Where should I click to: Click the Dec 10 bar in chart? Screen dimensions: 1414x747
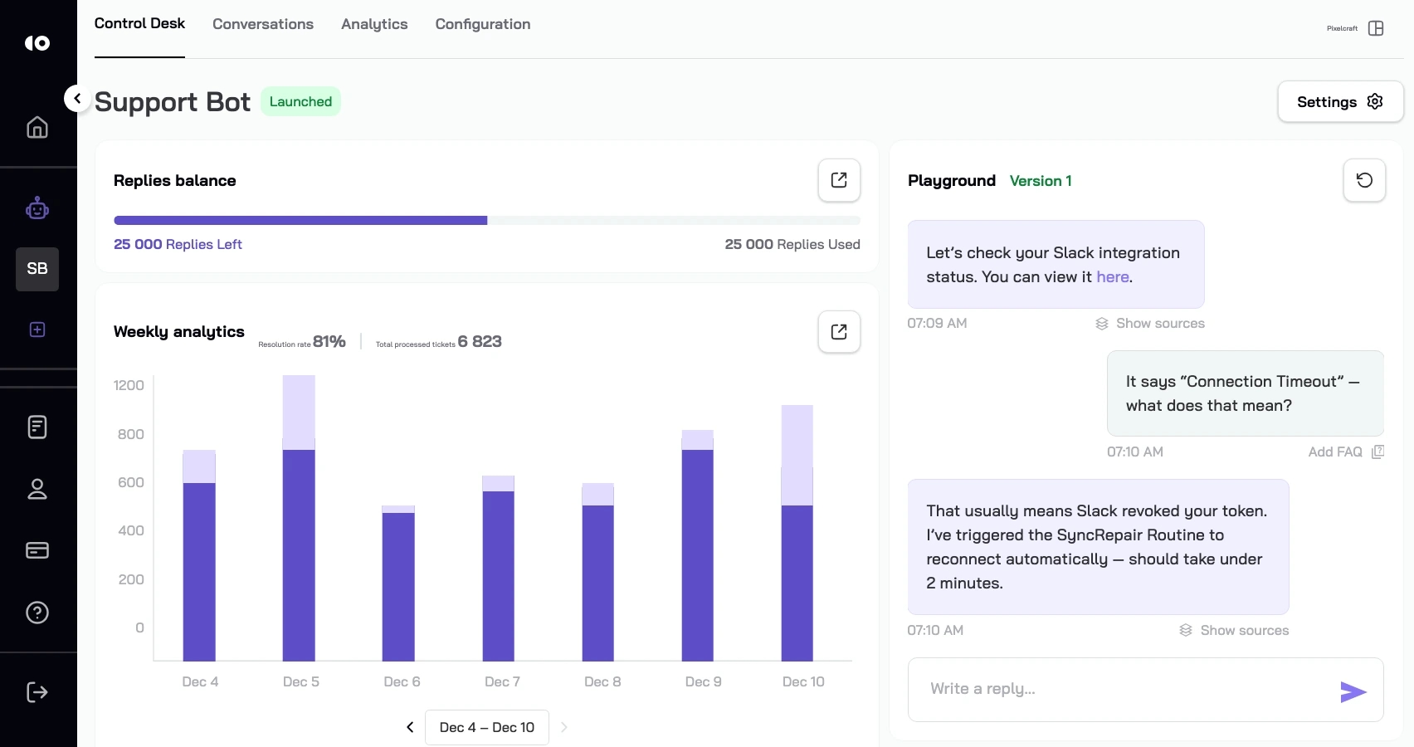tap(797, 533)
